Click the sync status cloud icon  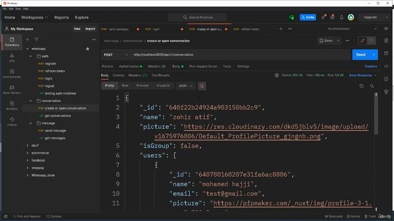(291, 17)
